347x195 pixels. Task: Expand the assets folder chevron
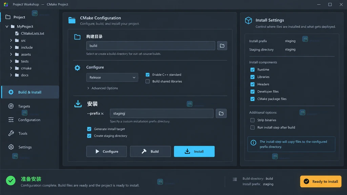point(11,55)
